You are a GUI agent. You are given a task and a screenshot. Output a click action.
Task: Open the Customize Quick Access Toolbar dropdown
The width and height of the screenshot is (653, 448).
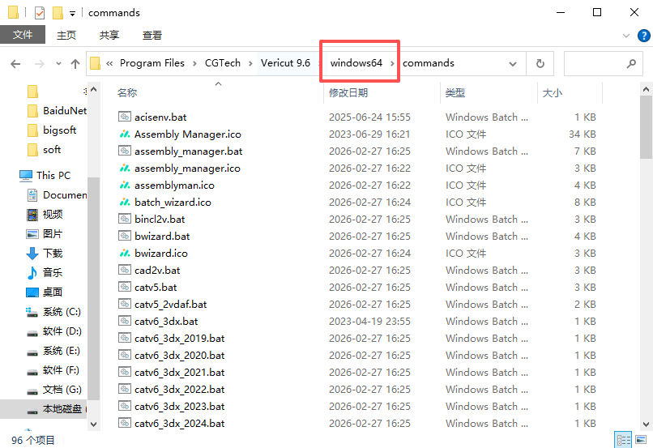[72, 14]
